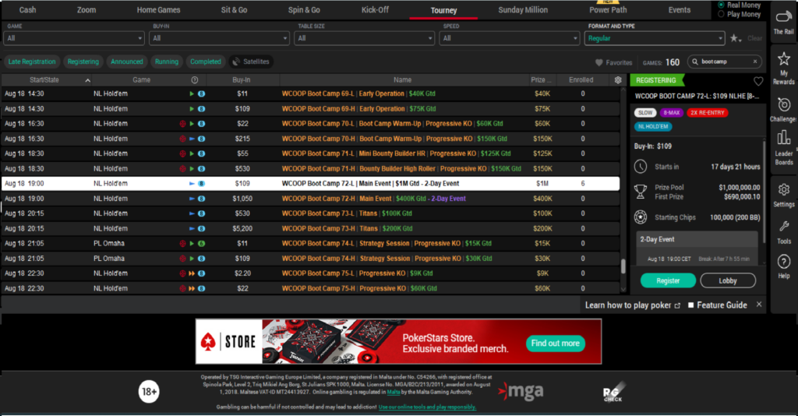Click scrollbar up arrow in tournament list
This screenshot has height=416, width=798.
point(623,90)
